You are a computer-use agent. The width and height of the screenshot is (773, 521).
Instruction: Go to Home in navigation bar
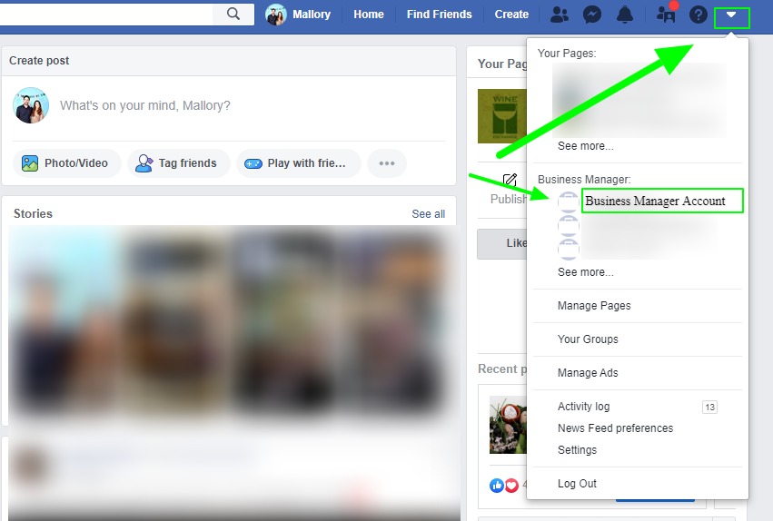pos(368,15)
